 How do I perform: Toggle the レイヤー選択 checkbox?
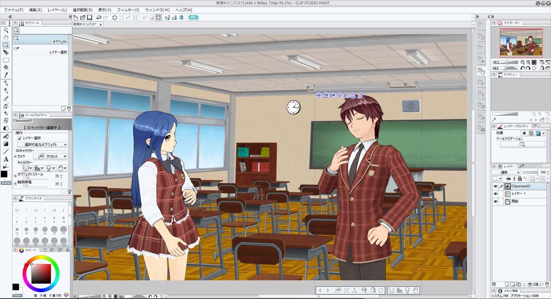coord(19,138)
